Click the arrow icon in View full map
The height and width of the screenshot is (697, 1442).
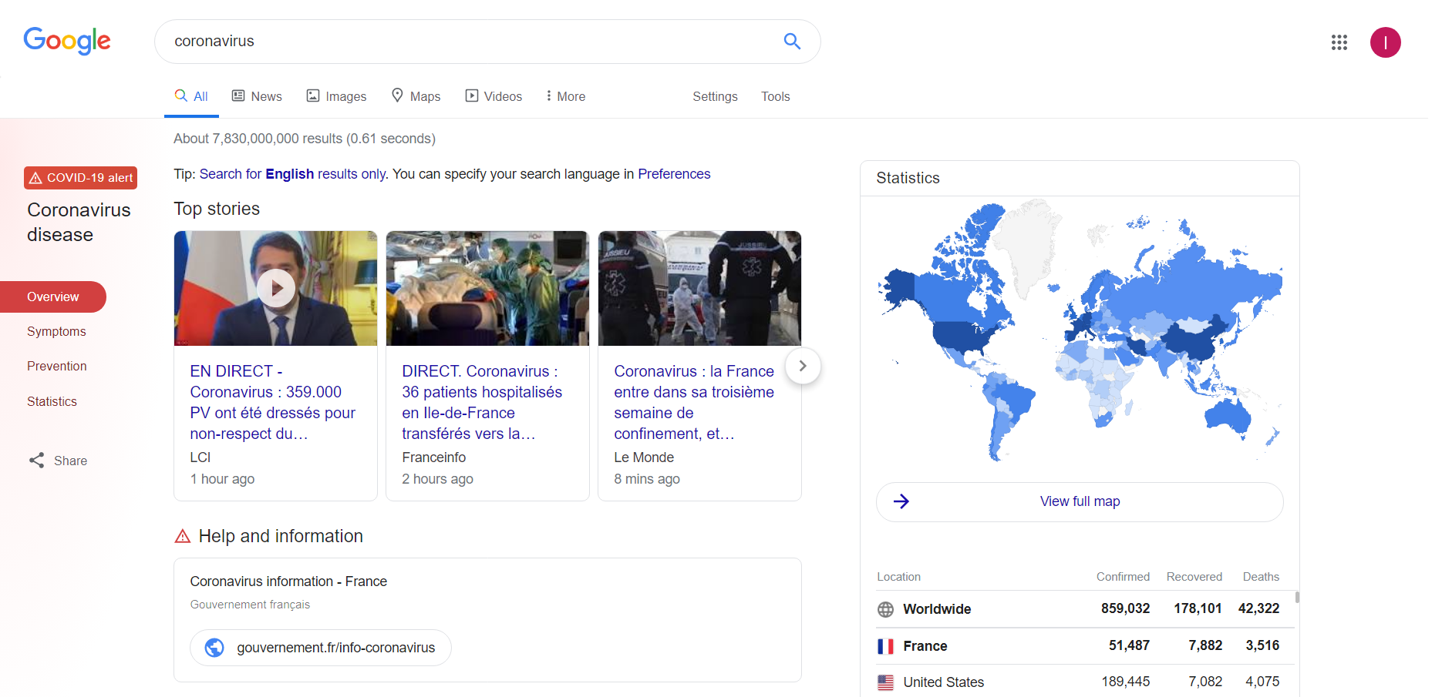pyautogui.click(x=901, y=501)
